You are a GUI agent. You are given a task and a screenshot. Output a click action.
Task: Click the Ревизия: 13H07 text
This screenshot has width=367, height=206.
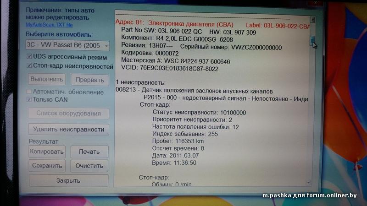coord(147,46)
